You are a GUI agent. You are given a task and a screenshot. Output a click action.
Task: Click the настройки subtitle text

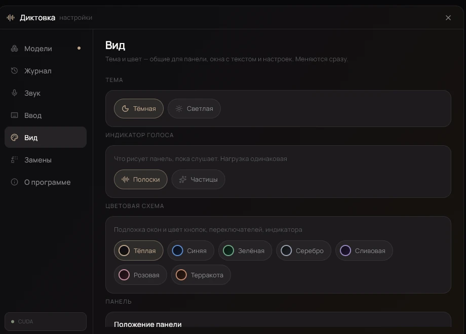coord(76,18)
